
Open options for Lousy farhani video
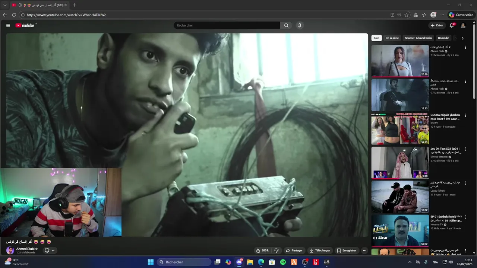tap(465, 183)
